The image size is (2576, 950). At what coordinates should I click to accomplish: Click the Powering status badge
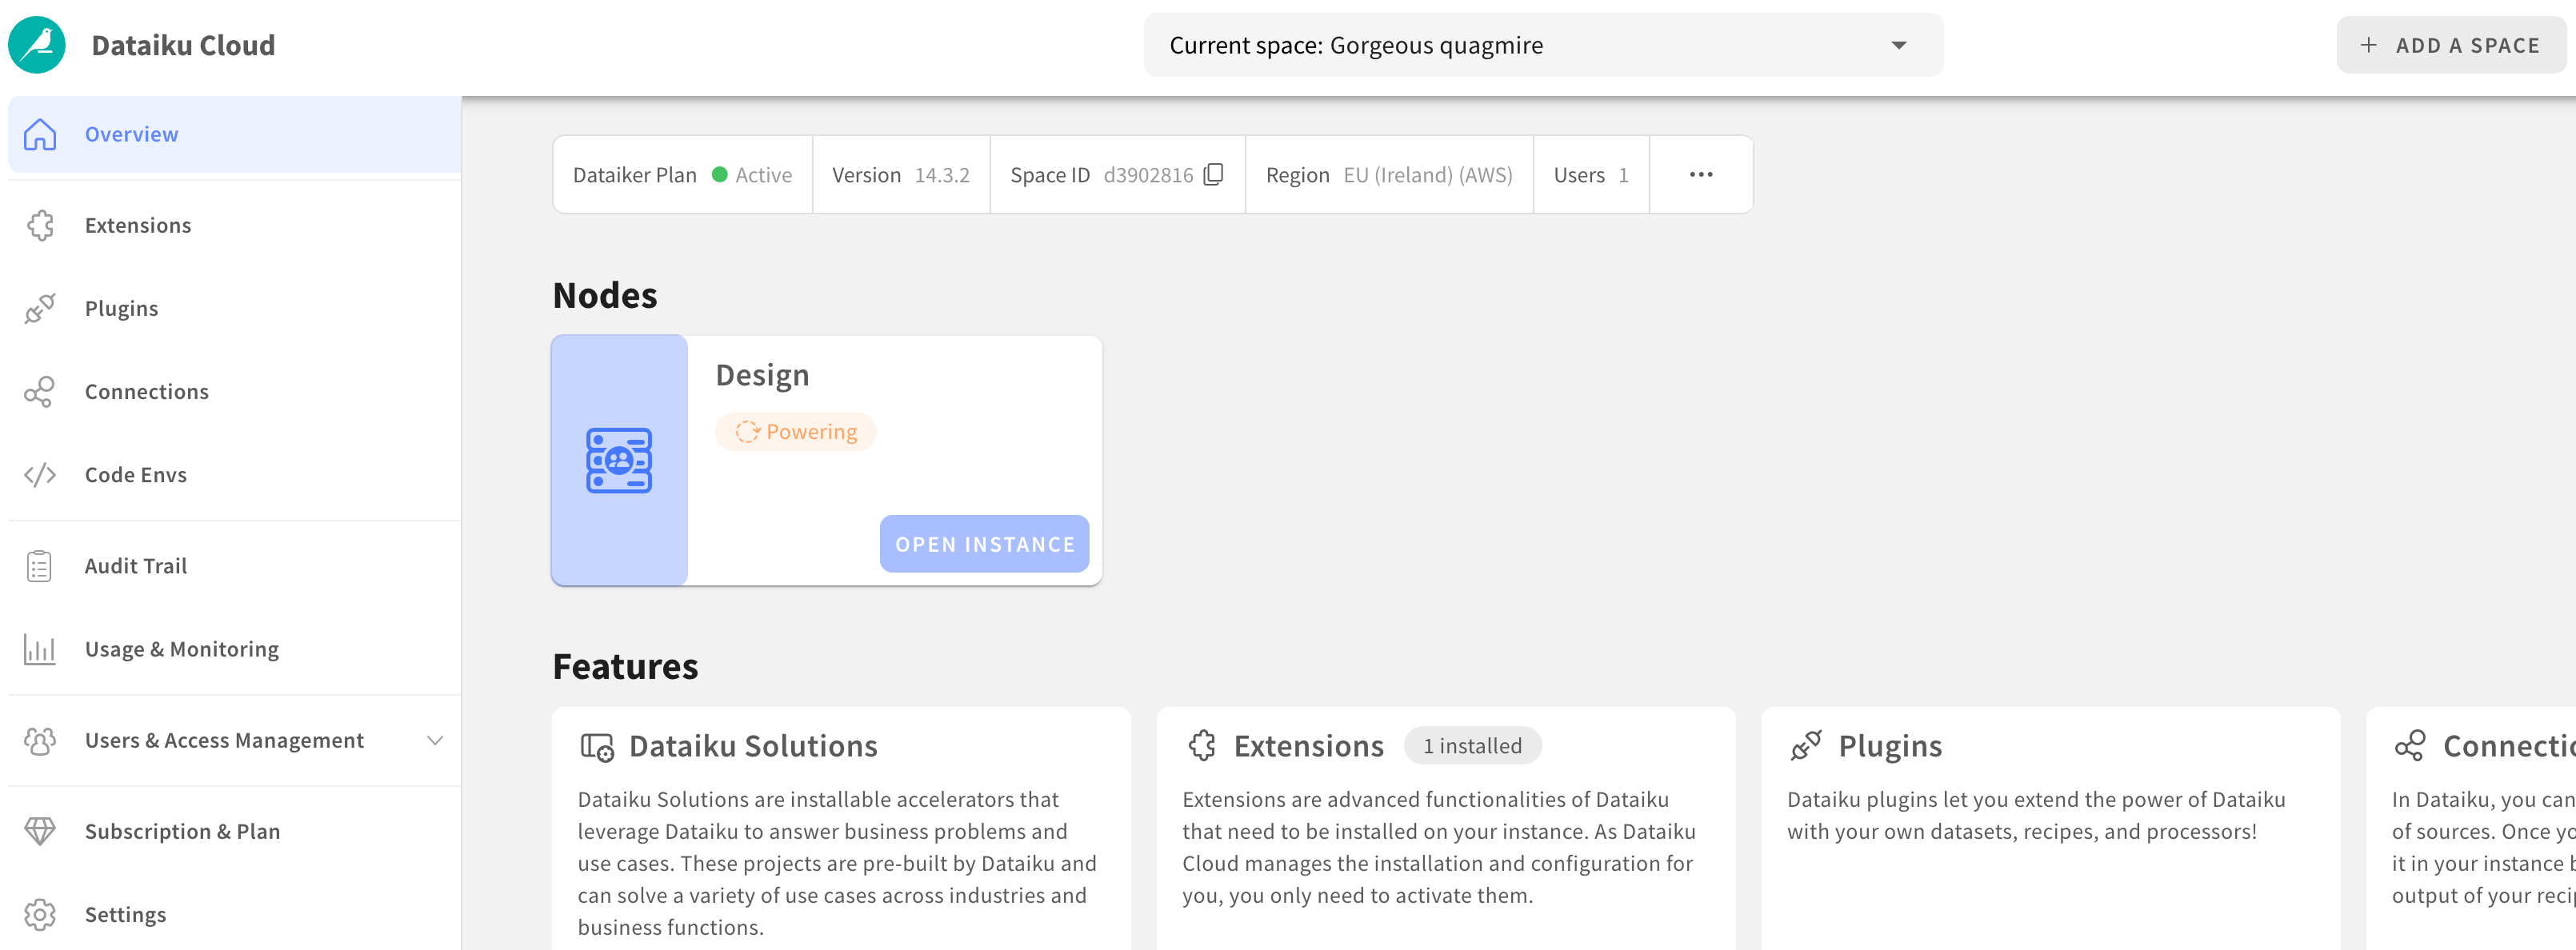[796, 432]
